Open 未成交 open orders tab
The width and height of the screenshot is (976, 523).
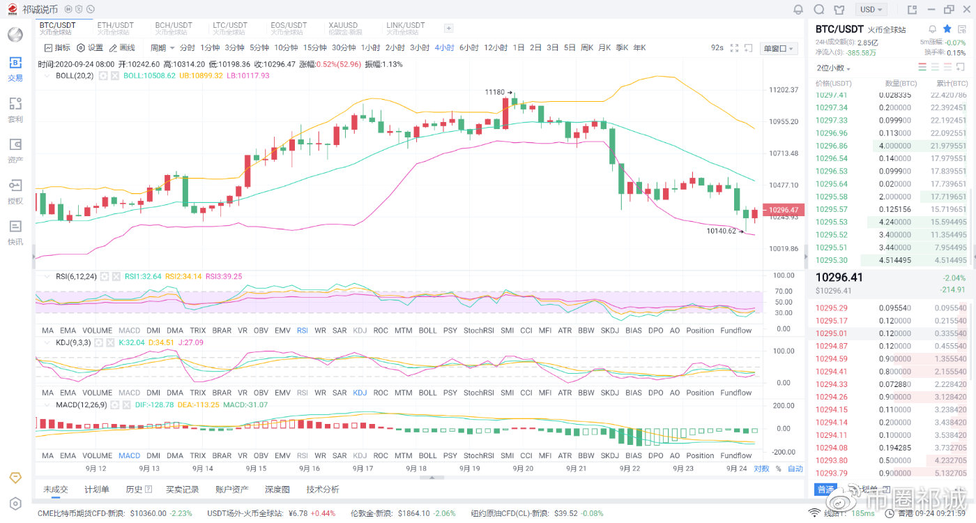(55, 490)
